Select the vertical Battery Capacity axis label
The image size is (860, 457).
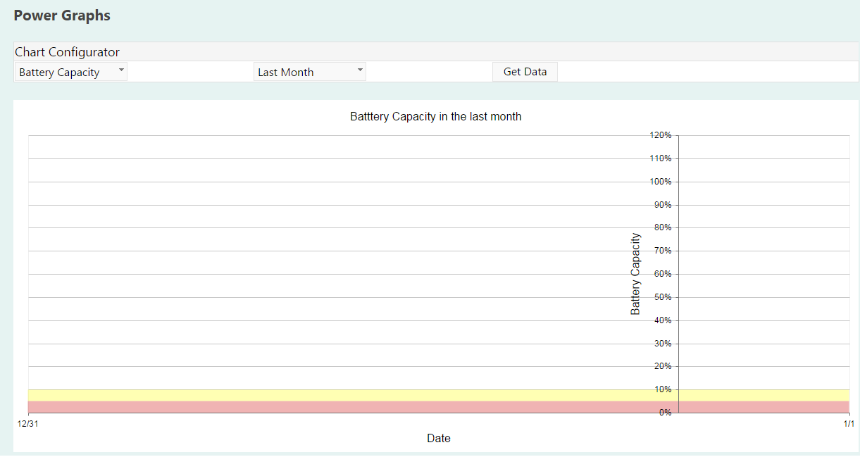(x=635, y=274)
